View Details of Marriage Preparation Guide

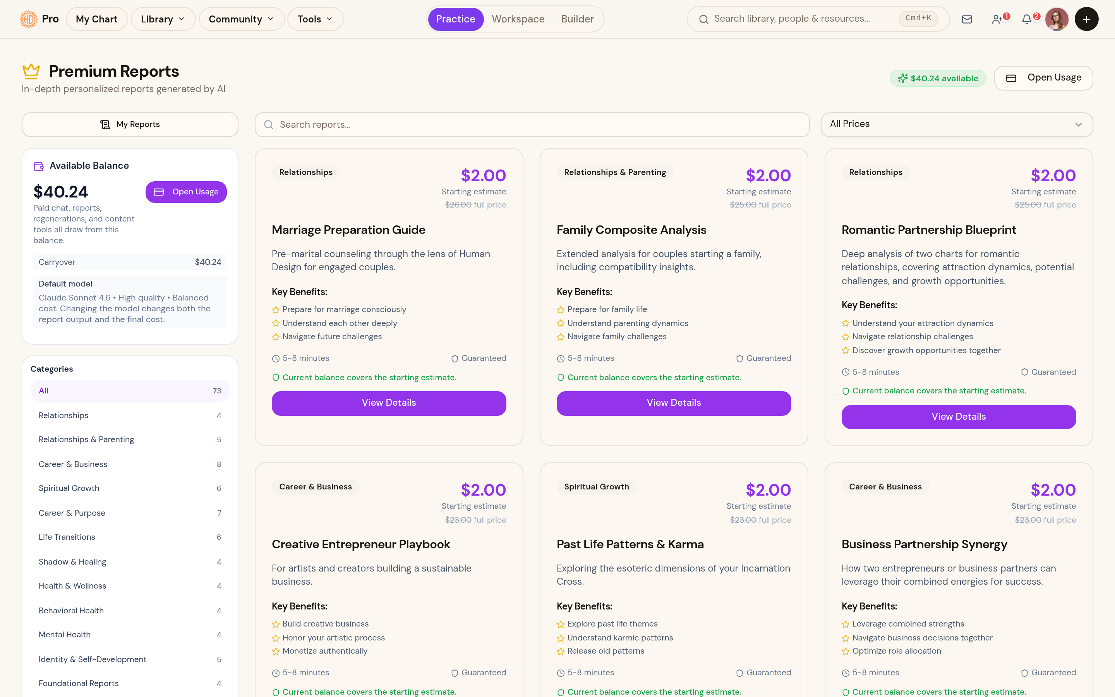389,403
